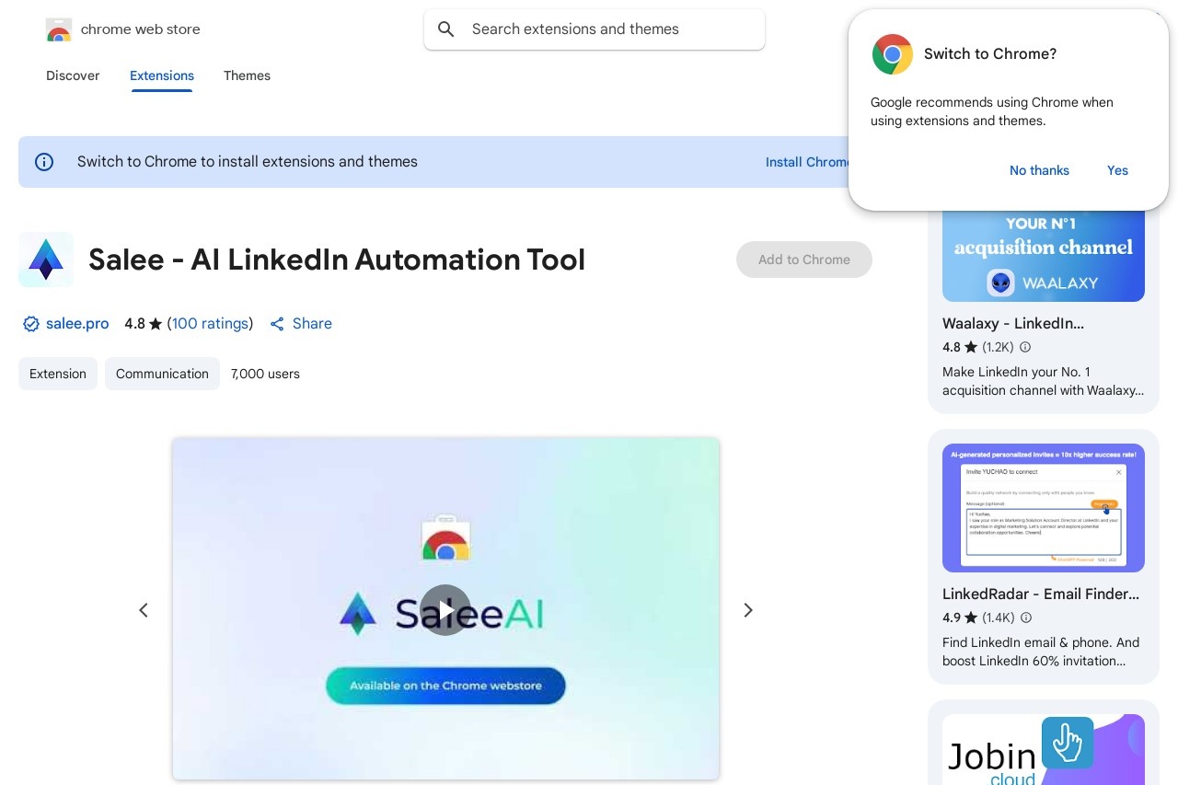Click the search magnifier icon
This screenshot has width=1178, height=785.
(446, 29)
